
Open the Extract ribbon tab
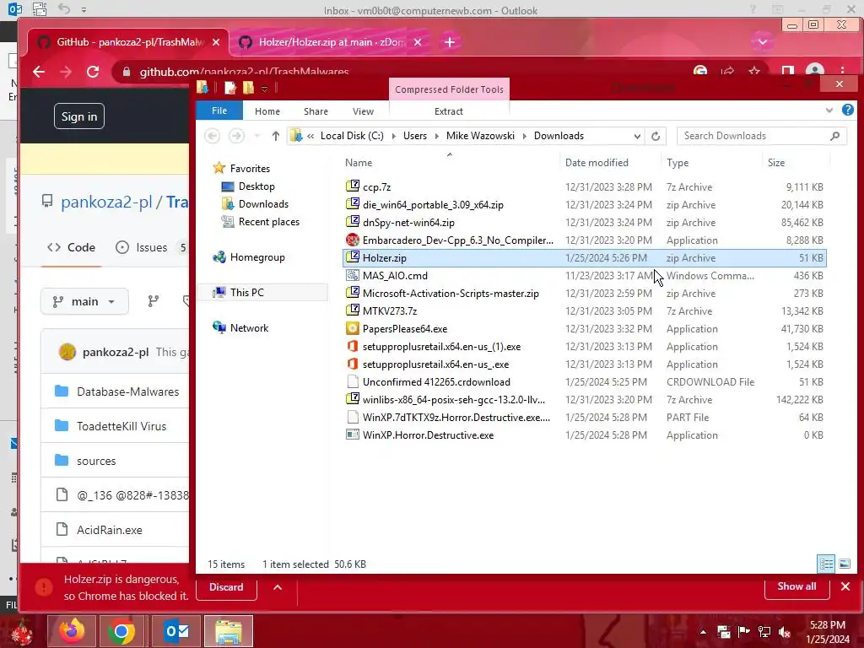[449, 111]
